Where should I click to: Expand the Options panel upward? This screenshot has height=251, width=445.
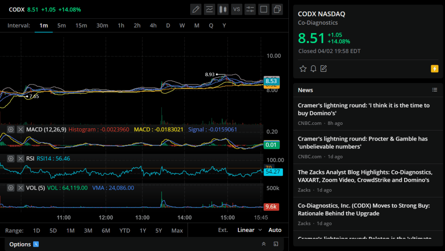coord(264,244)
